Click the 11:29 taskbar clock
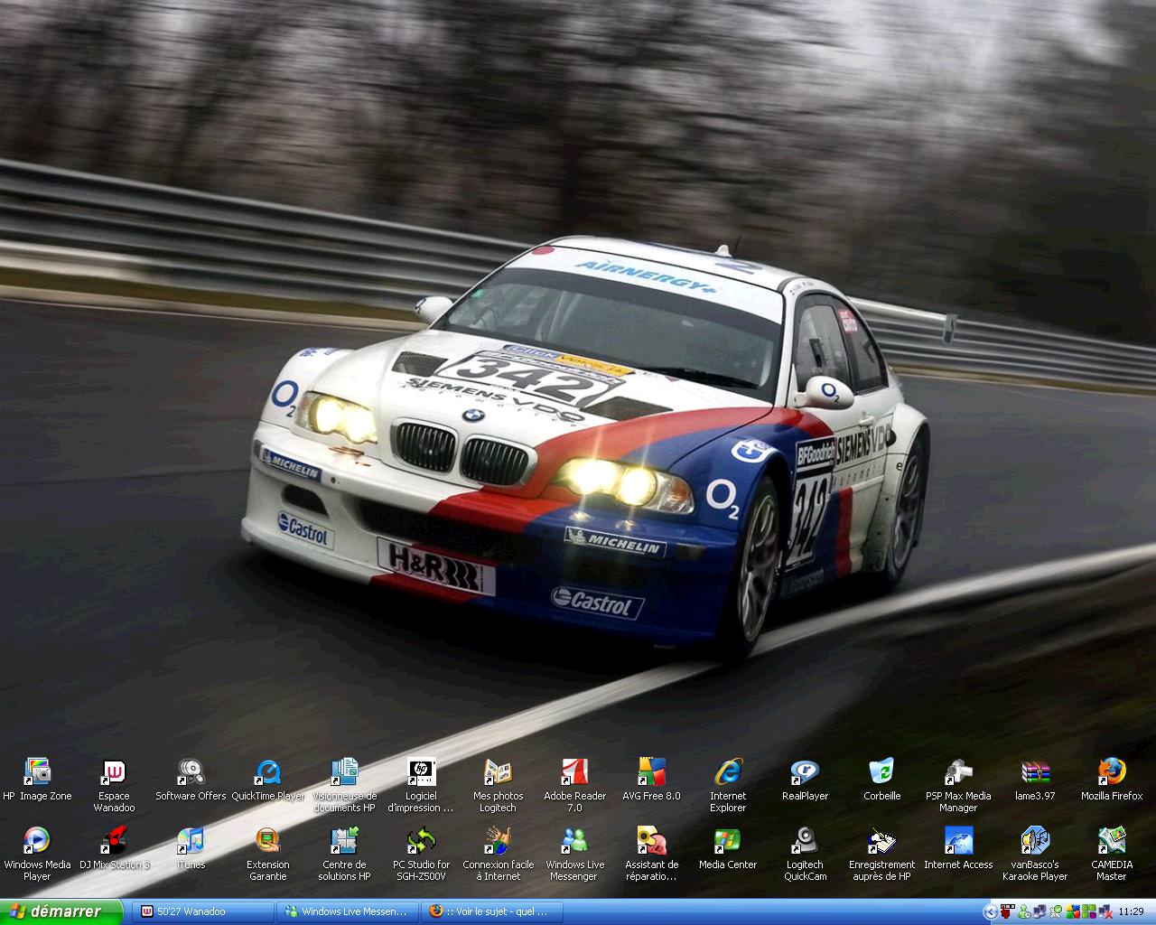 coord(1131,911)
